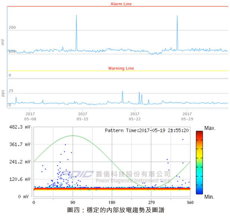Click the Alarm Line label
This screenshot has height=216, width=230.
tap(121, 4)
